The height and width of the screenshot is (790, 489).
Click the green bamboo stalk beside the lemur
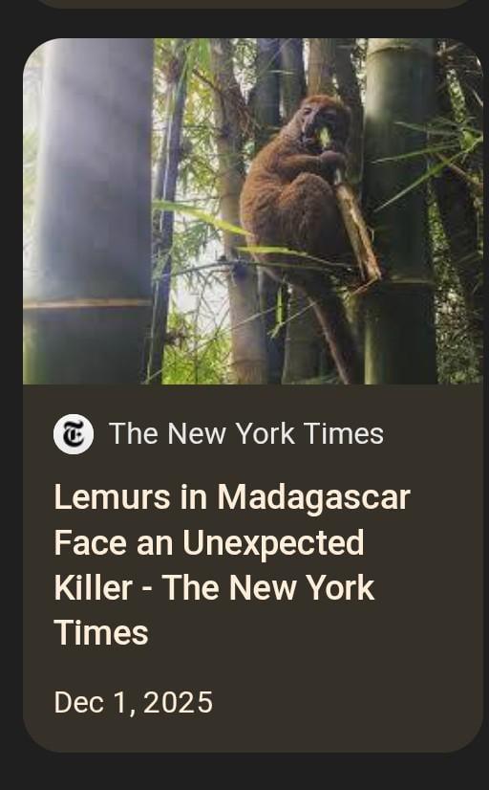[x=400, y=211]
